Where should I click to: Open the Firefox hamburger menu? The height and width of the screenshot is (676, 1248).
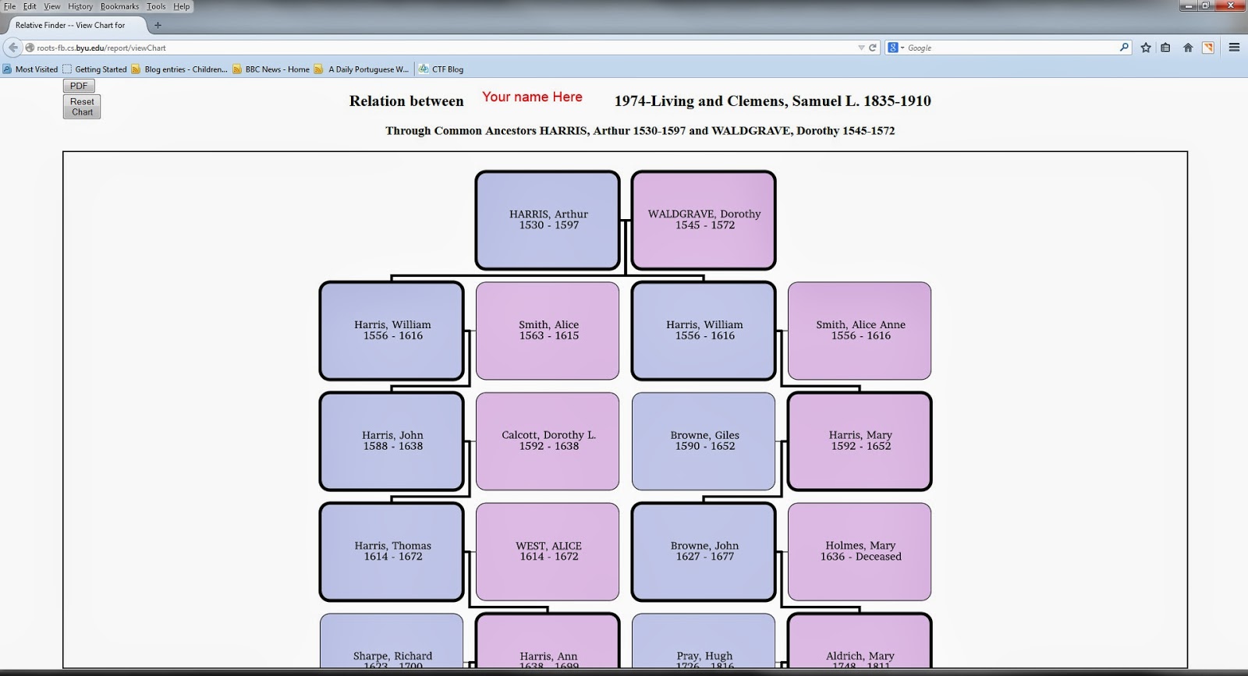coord(1234,48)
